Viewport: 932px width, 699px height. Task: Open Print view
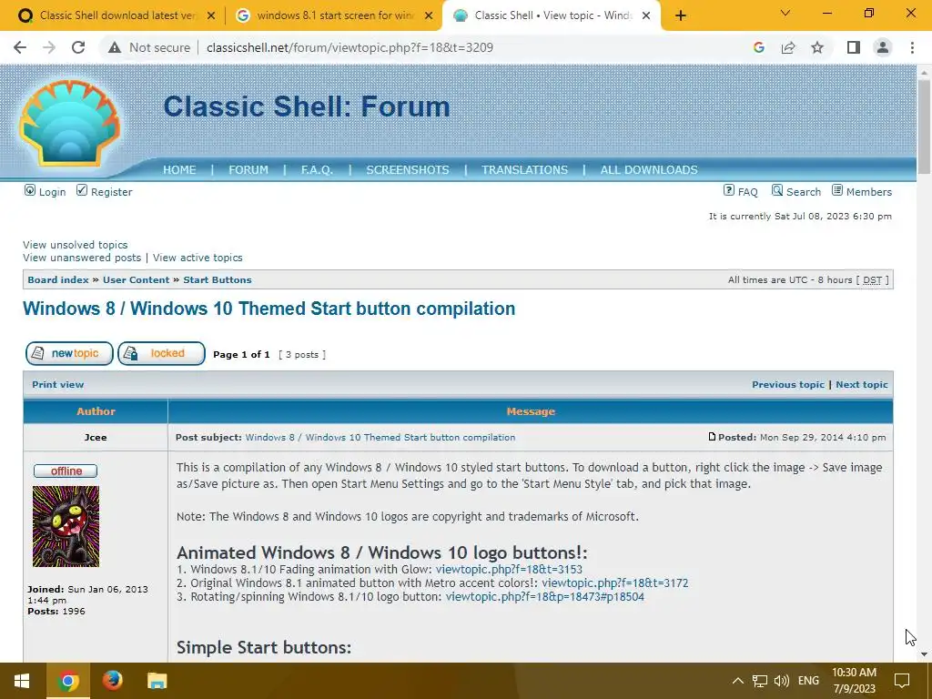click(x=57, y=385)
